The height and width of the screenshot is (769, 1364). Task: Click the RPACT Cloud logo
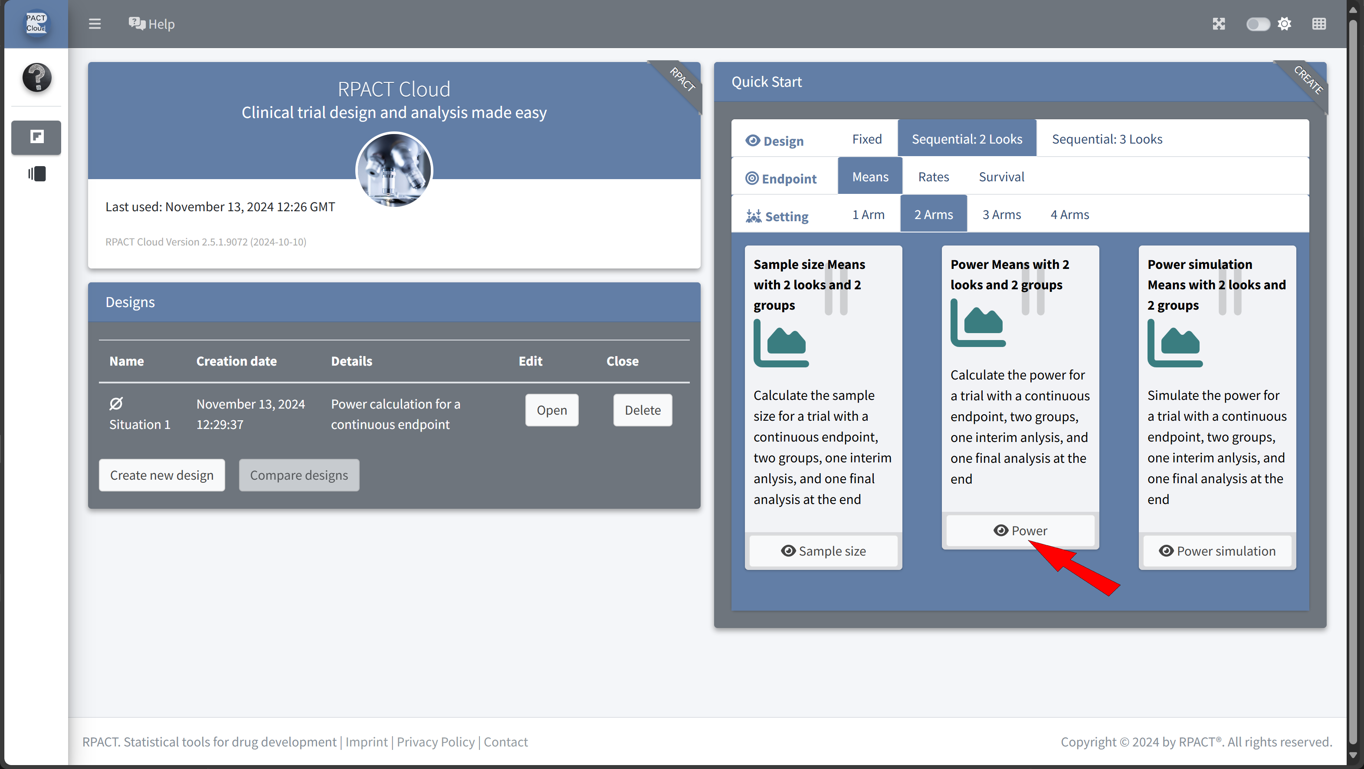point(36,23)
